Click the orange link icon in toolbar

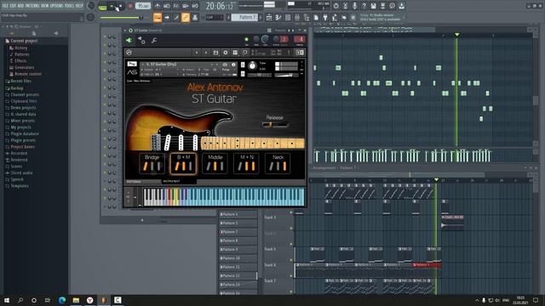(186, 17)
